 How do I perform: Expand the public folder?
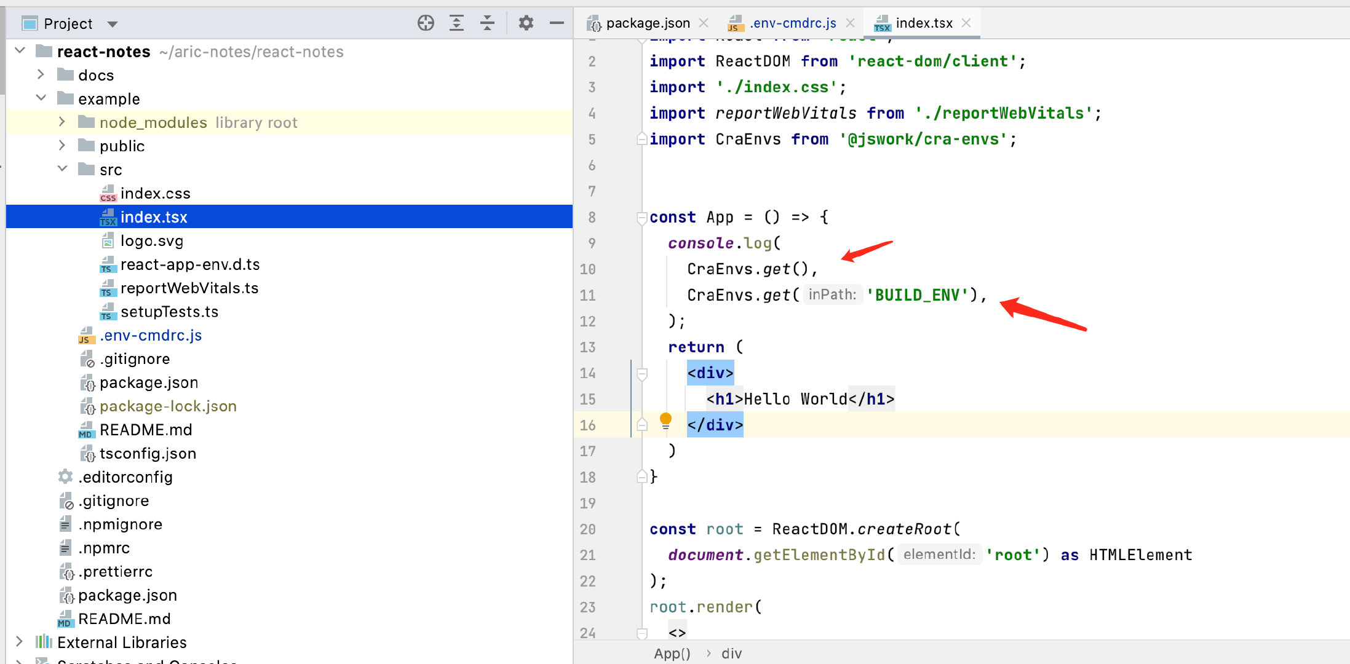tap(62, 145)
